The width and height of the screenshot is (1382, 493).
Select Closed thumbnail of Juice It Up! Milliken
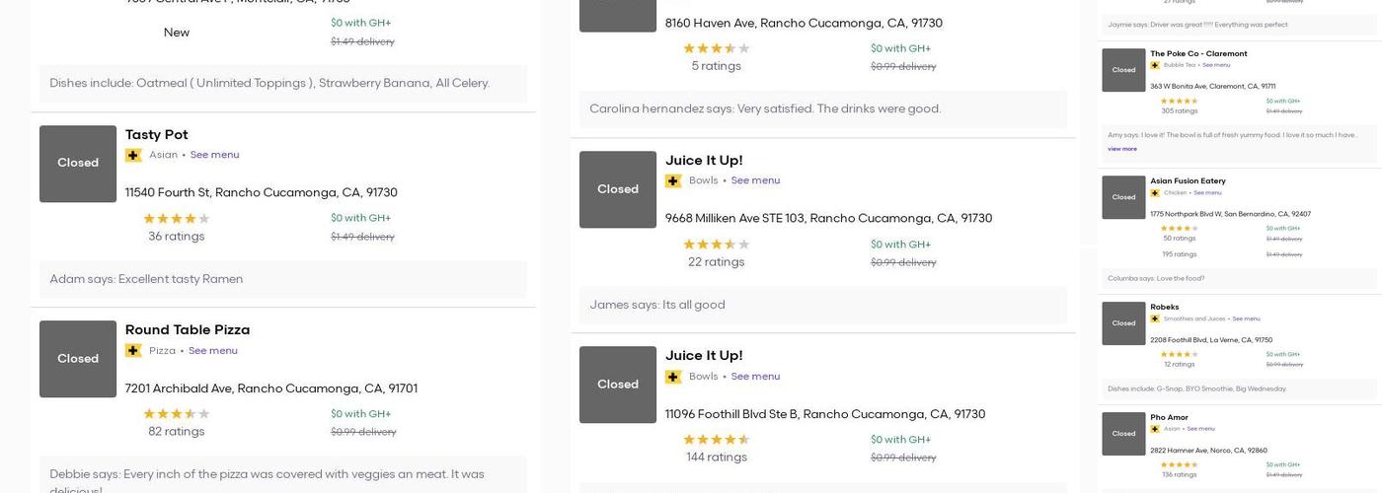pos(618,189)
